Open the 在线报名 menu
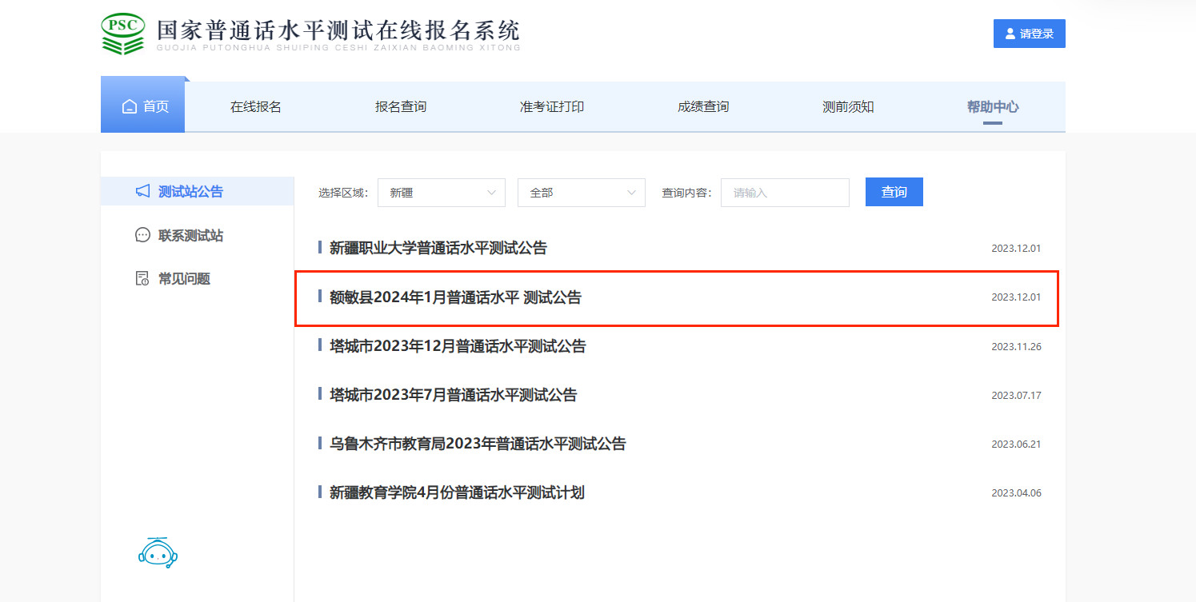Viewport: 1196px width, 602px height. (x=256, y=106)
